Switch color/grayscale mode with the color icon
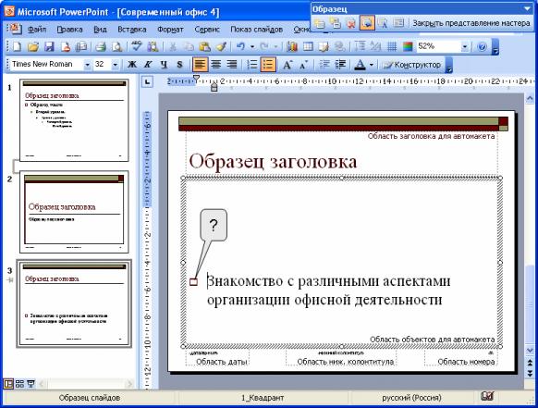 point(408,46)
